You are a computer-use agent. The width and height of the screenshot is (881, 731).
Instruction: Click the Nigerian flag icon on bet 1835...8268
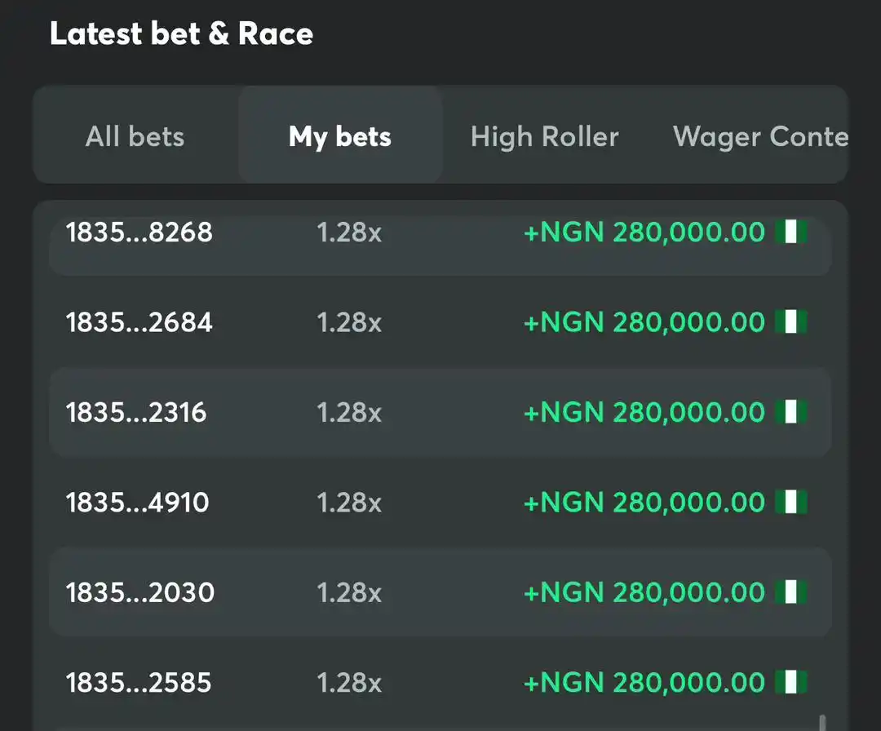pos(791,232)
